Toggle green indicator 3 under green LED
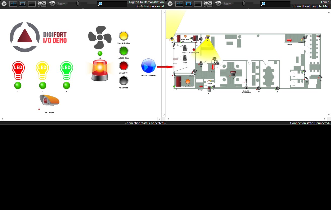The width and height of the screenshot is (331, 210). (67, 85)
